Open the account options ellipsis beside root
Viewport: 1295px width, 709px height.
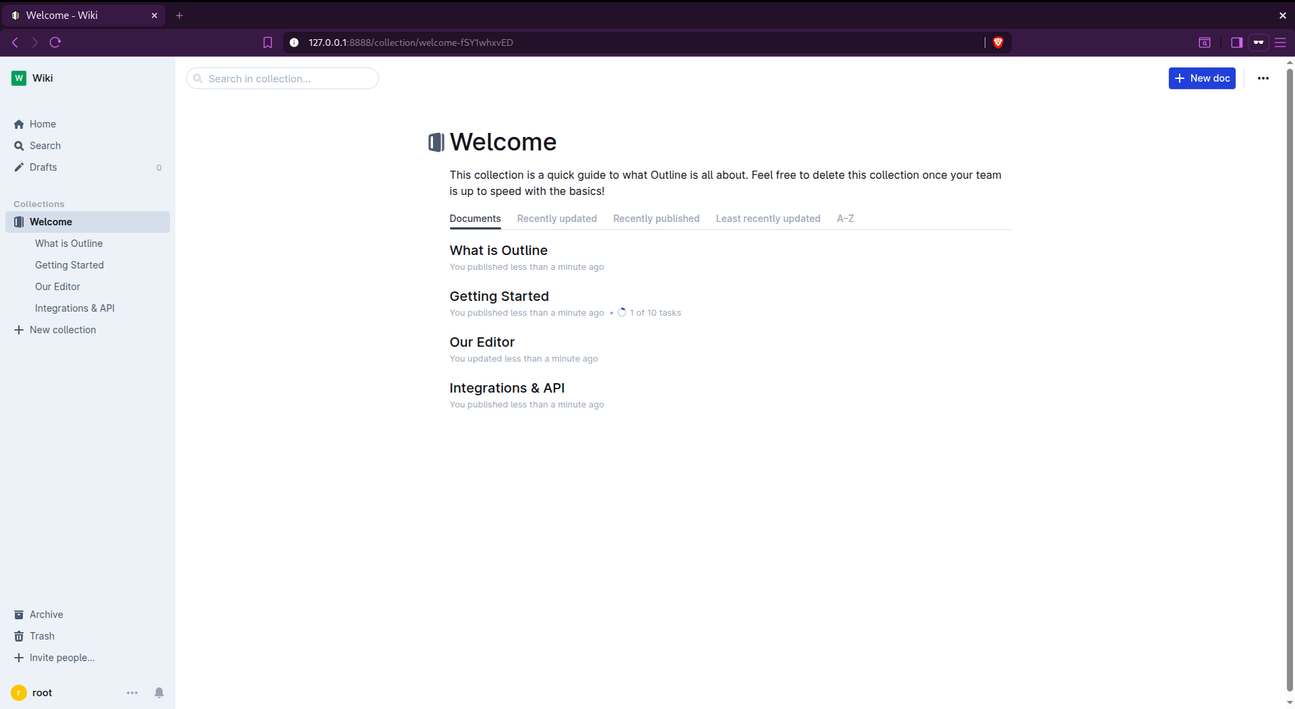132,693
